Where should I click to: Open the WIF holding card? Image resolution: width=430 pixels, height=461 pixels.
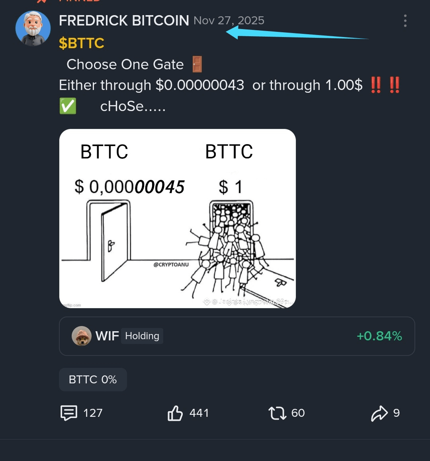point(237,336)
